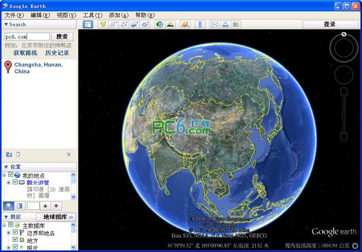362x252 pixels.
Task: Toggle the 觀光游覽 checkbox
Action: [15, 182]
